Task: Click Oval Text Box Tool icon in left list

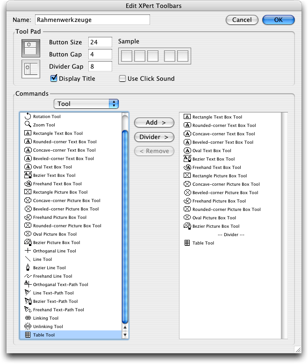Action: pyautogui.click(x=28, y=167)
